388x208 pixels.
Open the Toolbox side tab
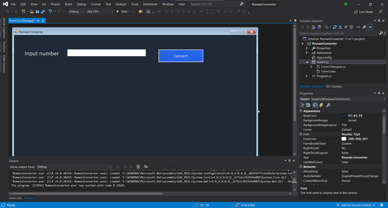4,46
